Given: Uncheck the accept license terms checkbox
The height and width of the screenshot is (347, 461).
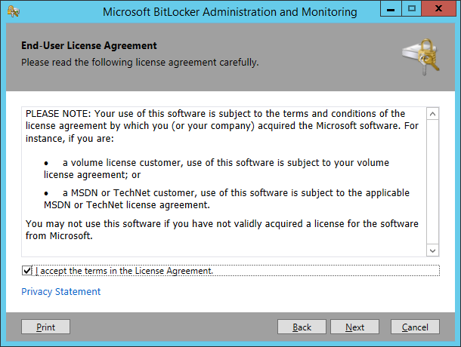Looking at the screenshot, I should point(26,270).
